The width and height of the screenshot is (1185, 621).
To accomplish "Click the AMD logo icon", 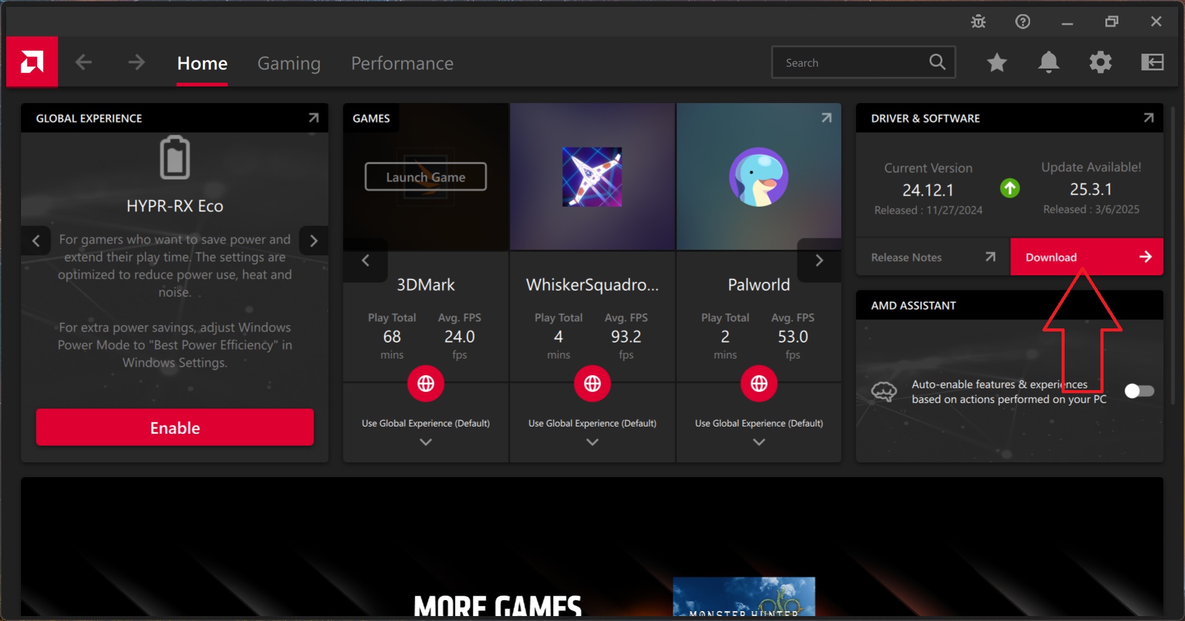I will 32,62.
